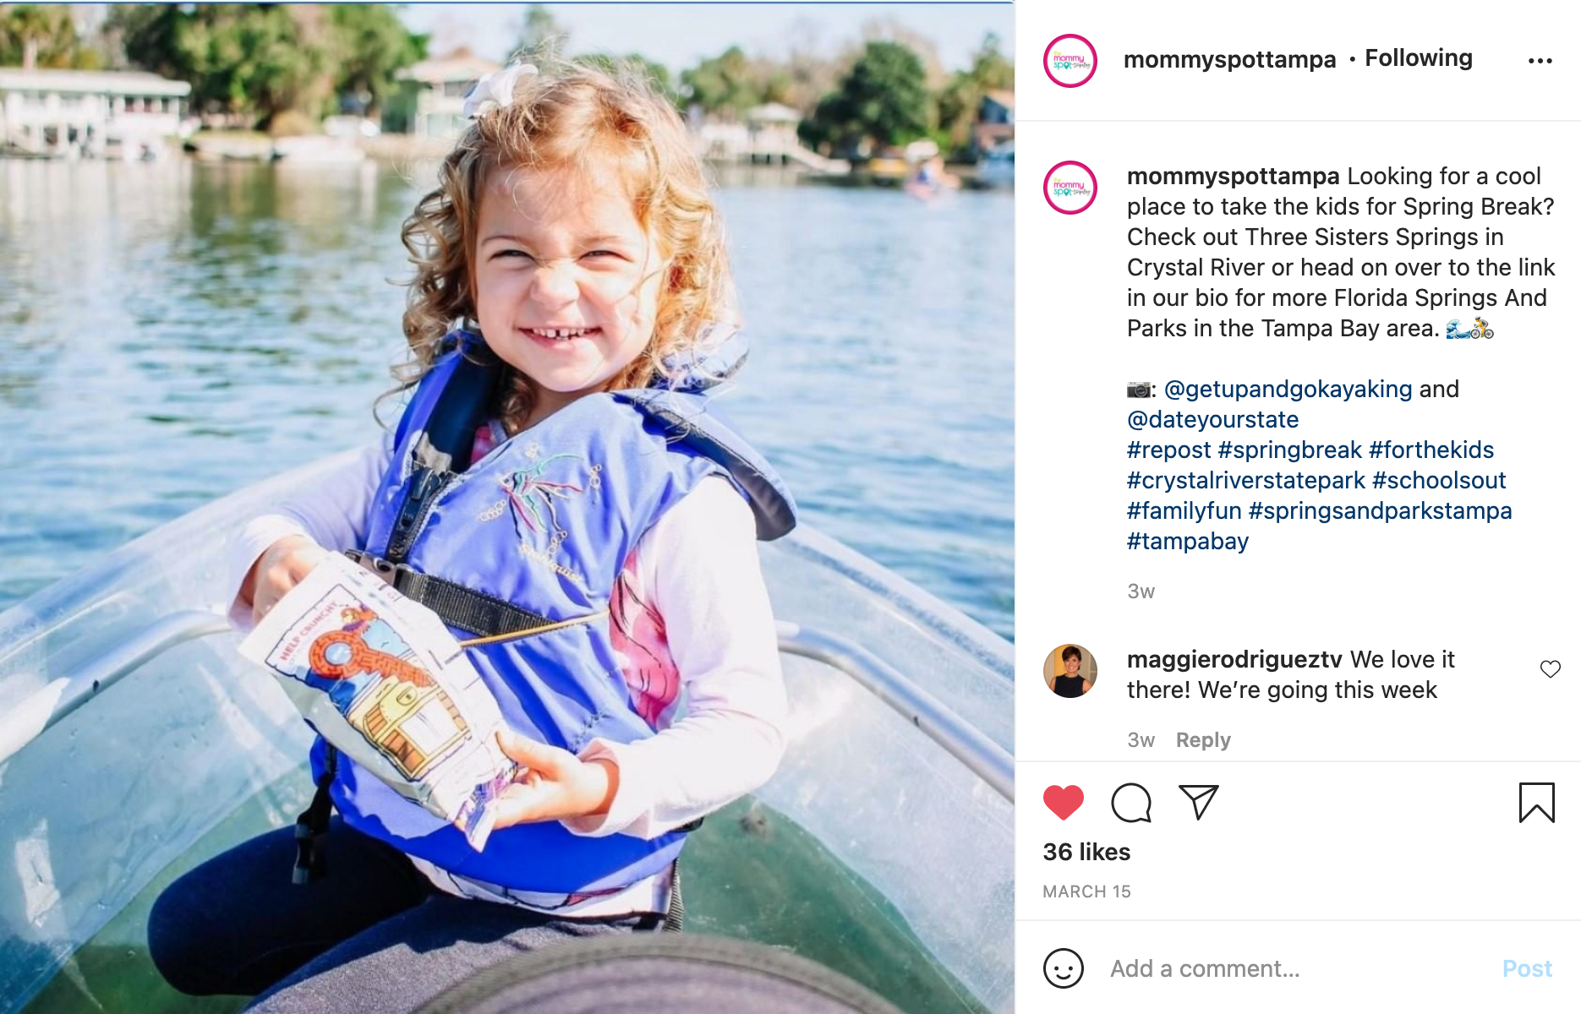Open the #tampabay hashtag

point(1187,542)
